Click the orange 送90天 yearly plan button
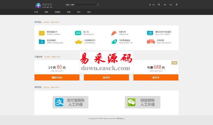 (x=156, y=77)
